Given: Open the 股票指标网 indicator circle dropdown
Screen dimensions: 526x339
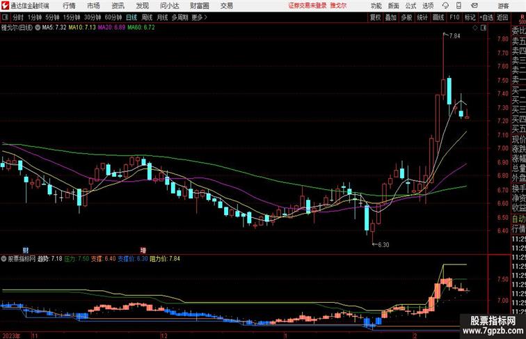Looking at the screenshot, I should [x=3, y=259].
